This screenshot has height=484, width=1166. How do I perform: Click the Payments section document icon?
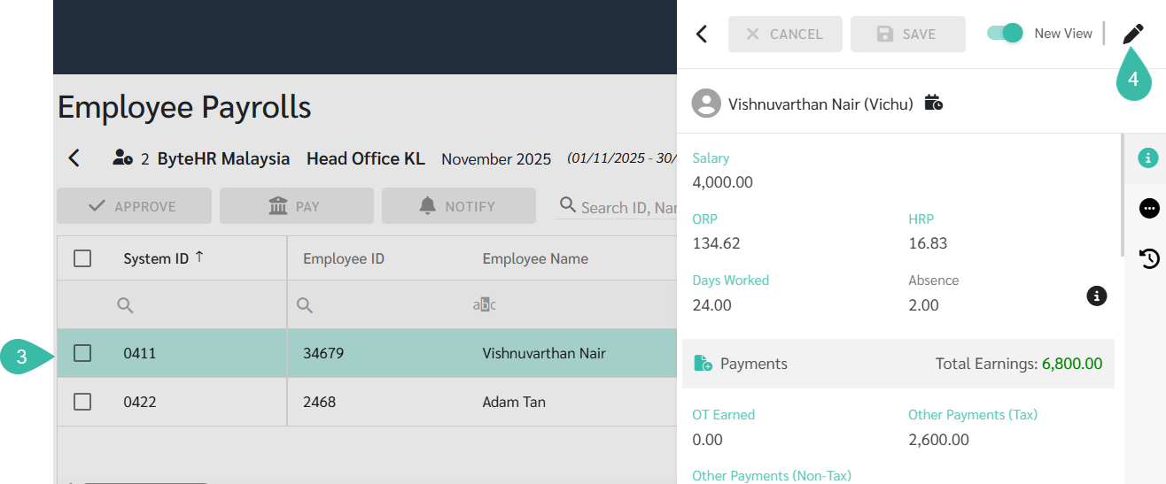703,363
